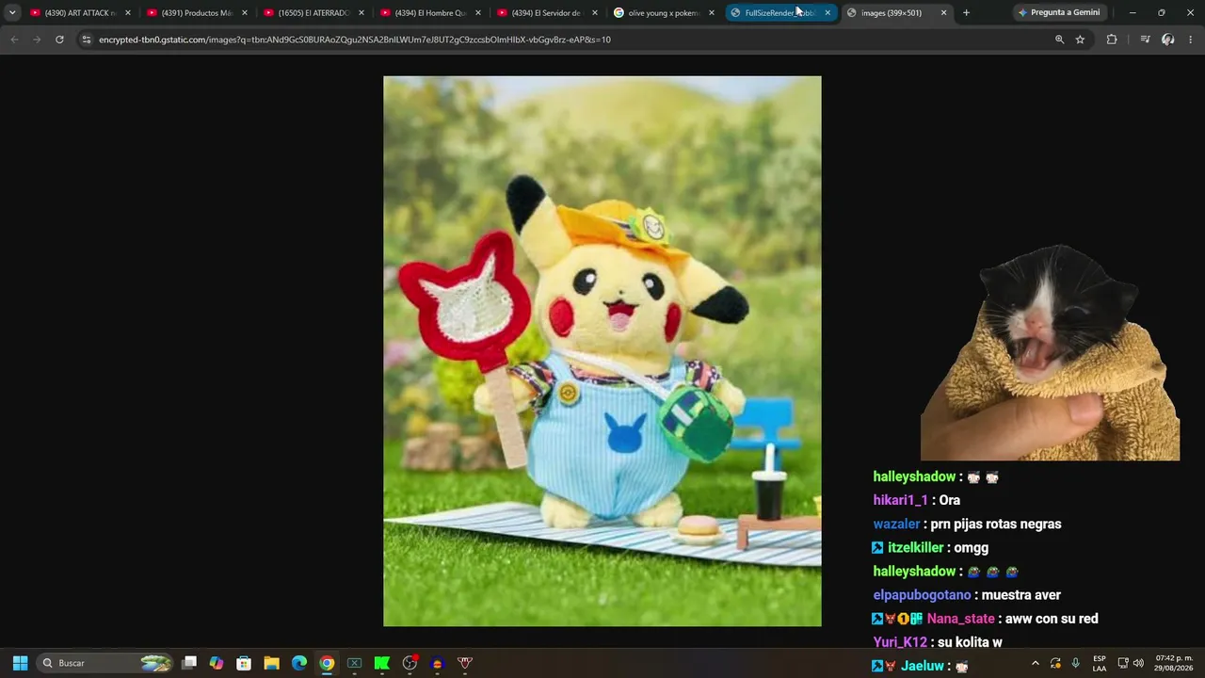Bookmark this page with the star

point(1080,40)
